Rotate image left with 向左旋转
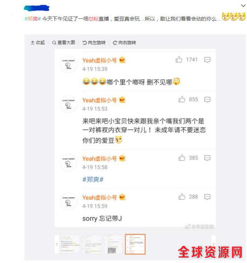Image resolution: width=247 pixels, height=263 pixels. [94, 42]
